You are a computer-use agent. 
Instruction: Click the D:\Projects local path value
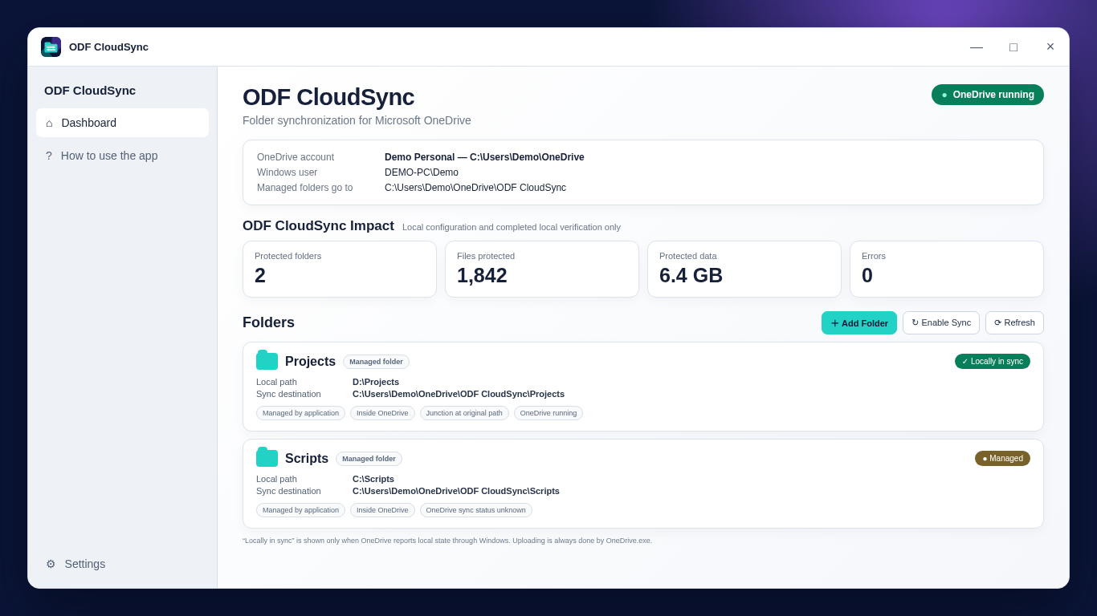(x=376, y=382)
